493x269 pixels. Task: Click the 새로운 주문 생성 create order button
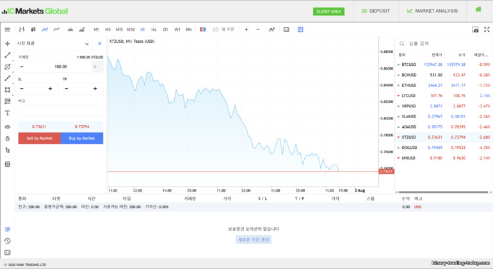click(254, 240)
